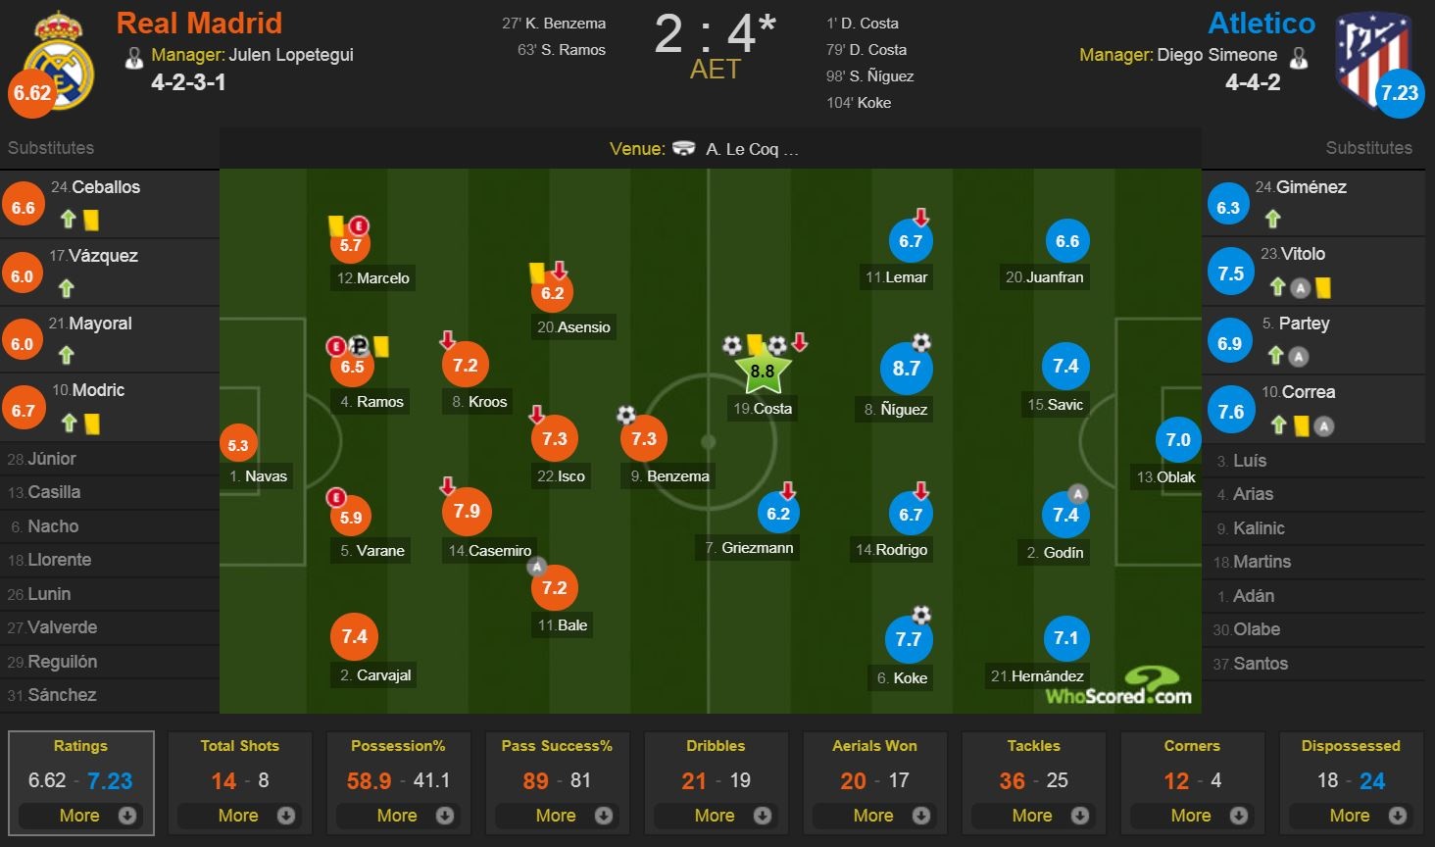This screenshot has width=1435, height=847.
Task: Open the Real Madrid team link
Action: 199,23
